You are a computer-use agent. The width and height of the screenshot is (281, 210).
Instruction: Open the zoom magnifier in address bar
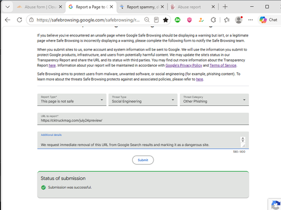pyautogui.click(x=147, y=20)
